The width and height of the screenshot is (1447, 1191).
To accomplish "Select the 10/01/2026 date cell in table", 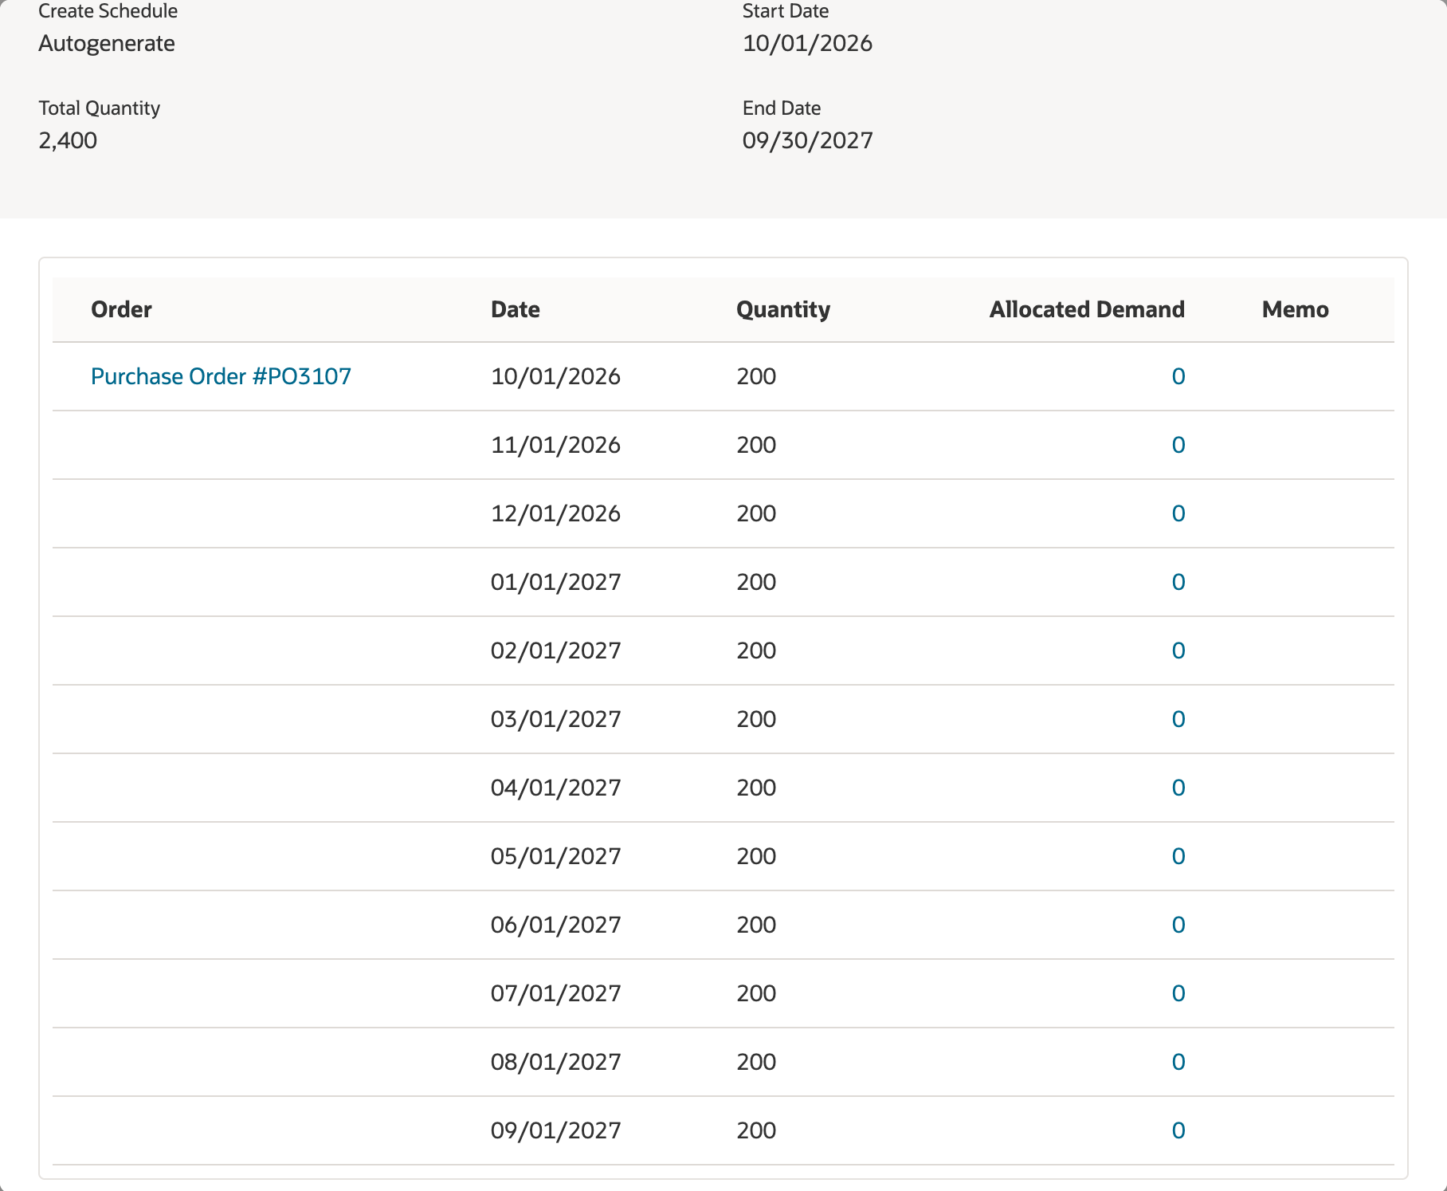I will click(555, 376).
